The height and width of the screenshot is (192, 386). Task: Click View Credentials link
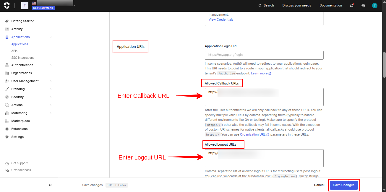tap(221, 19)
